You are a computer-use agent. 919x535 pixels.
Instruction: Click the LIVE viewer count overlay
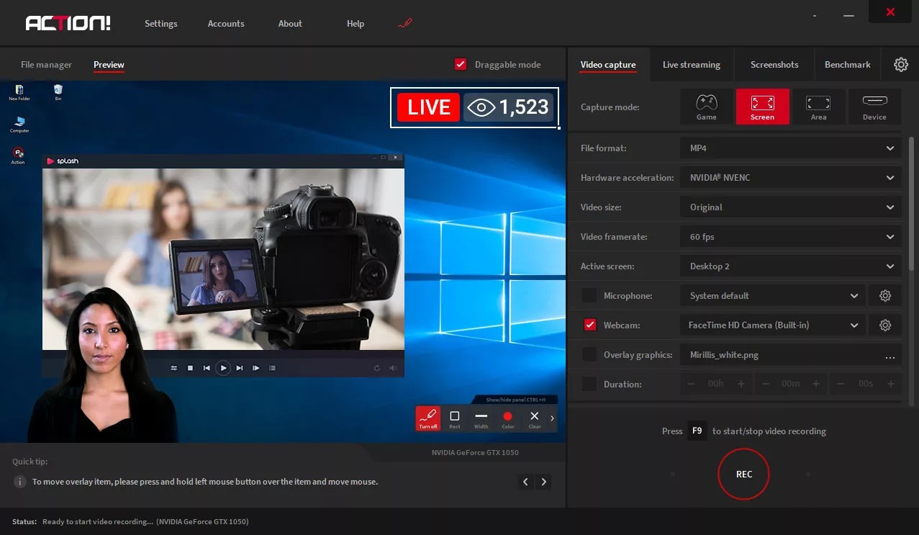(x=475, y=107)
